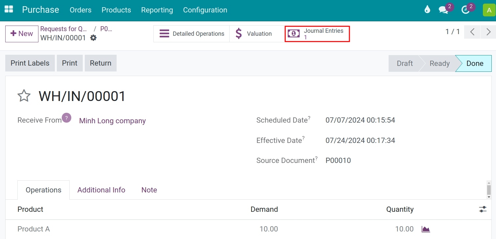
Task: Open Detailed Operations smart button
Action: point(192,34)
